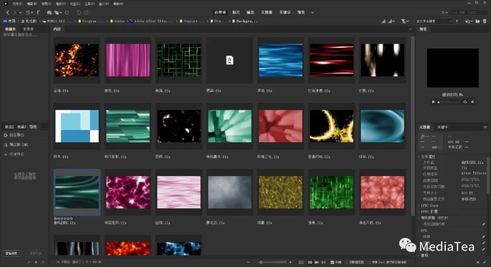
Task: Click the get photos from camera icon
Action: coord(49,13)
